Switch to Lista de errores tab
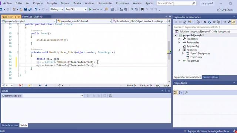The width and height of the screenshot is (237, 133). [10, 125]
